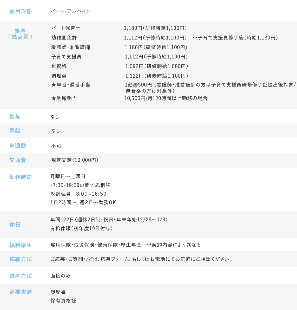The width and height of the screenshot is (297, 310).
Task: Click the なし value beside 昇給
Action: (56, 131)
